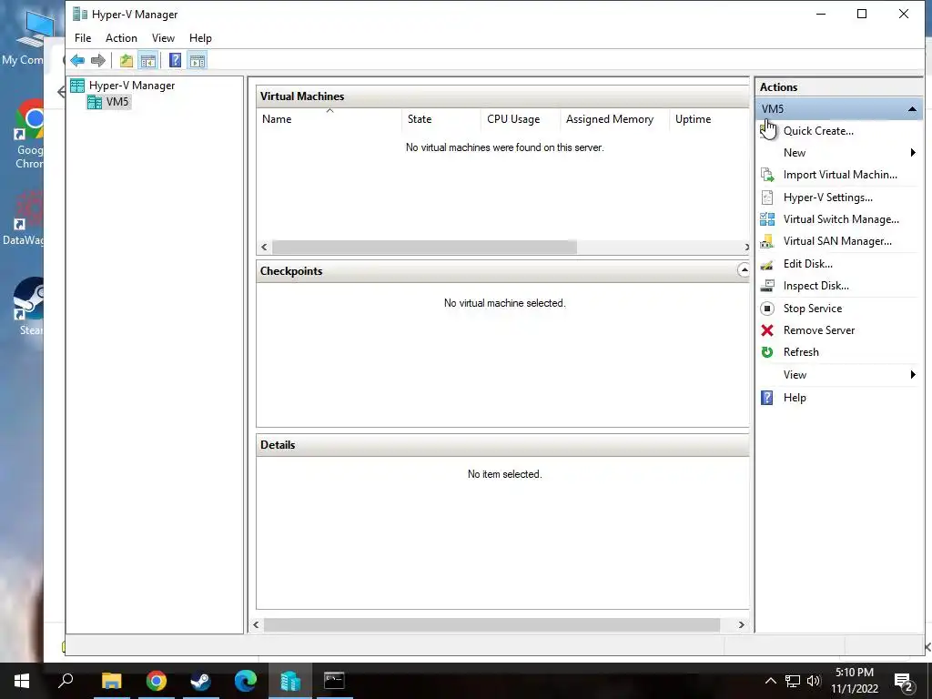
Task: Expand the View submenu in Actions
Action: coord(913,374)
